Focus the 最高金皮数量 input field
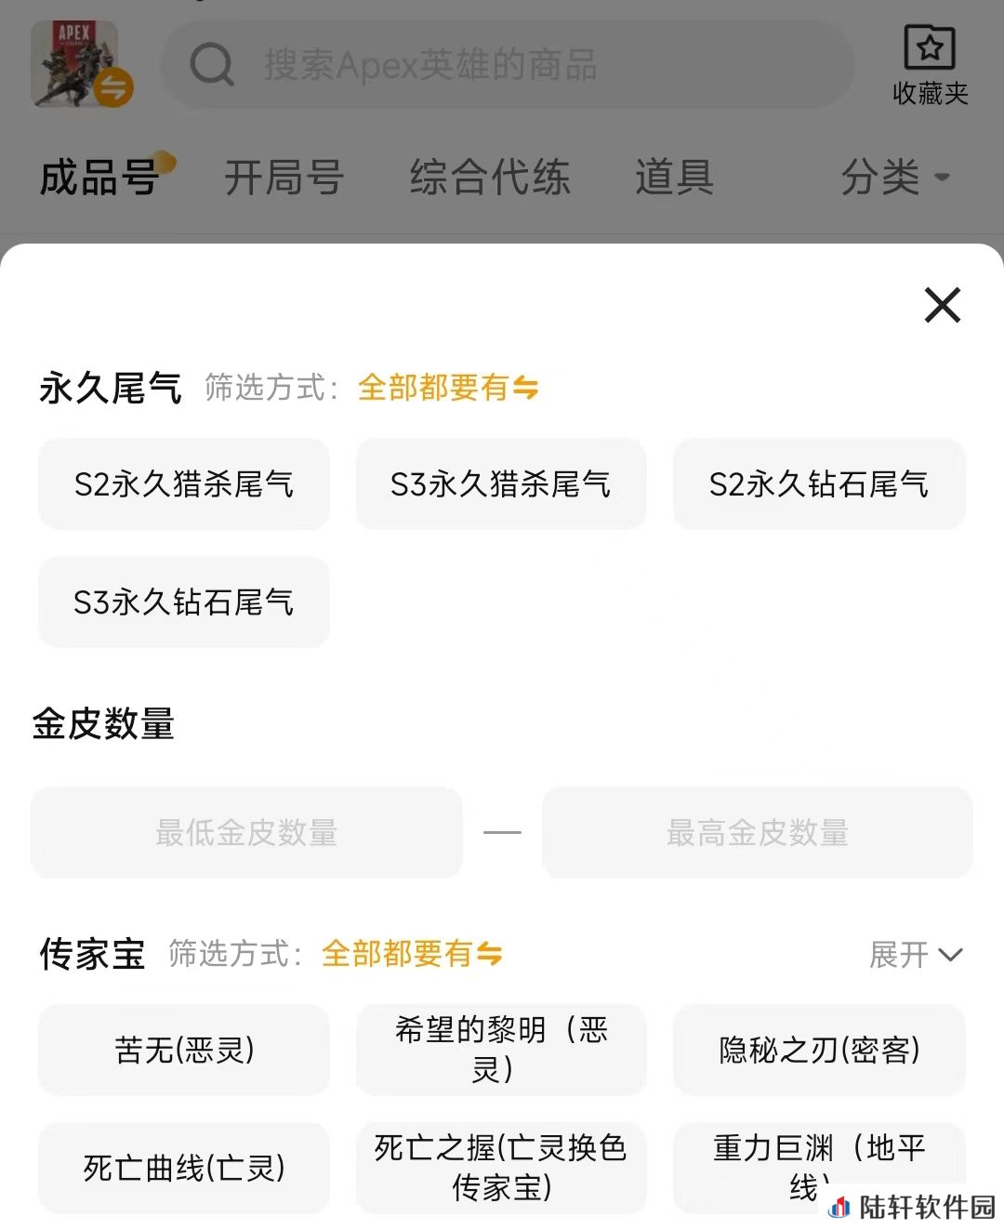The image size is (1004, 1230). [x=758, y=832]
